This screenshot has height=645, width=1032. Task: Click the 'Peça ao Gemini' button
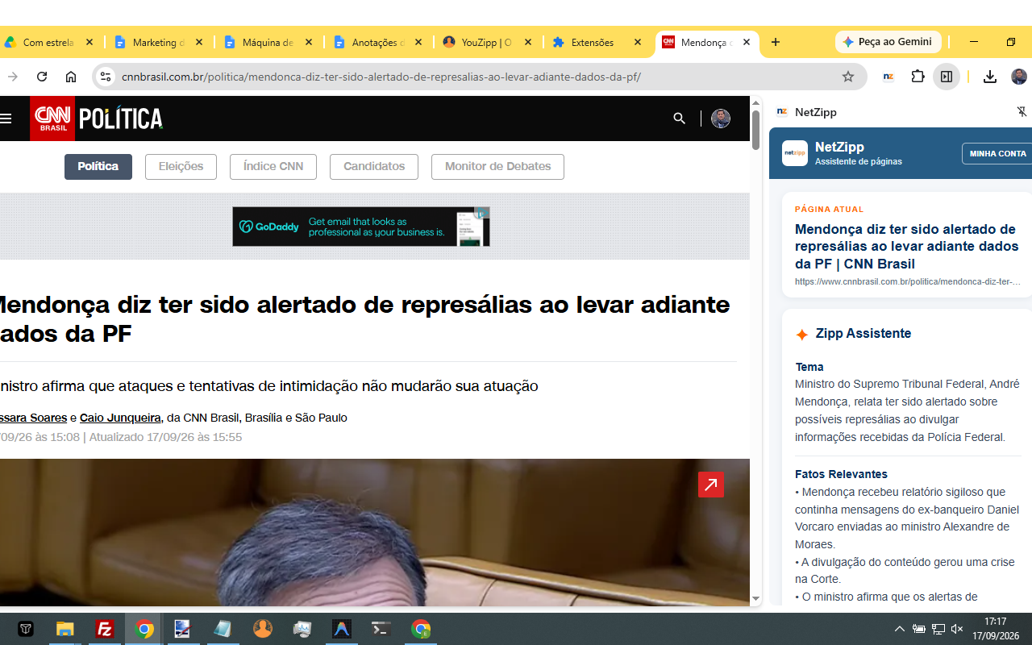[888, 42]
